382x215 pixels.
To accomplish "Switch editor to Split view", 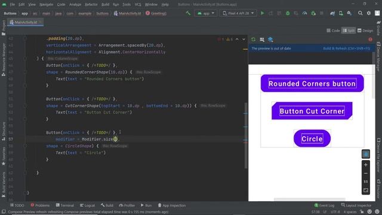I will pyautogui.click(x=349, y=30).
